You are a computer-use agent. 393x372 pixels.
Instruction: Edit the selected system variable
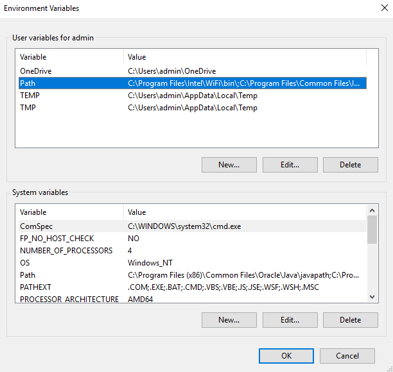click(290, 320)
